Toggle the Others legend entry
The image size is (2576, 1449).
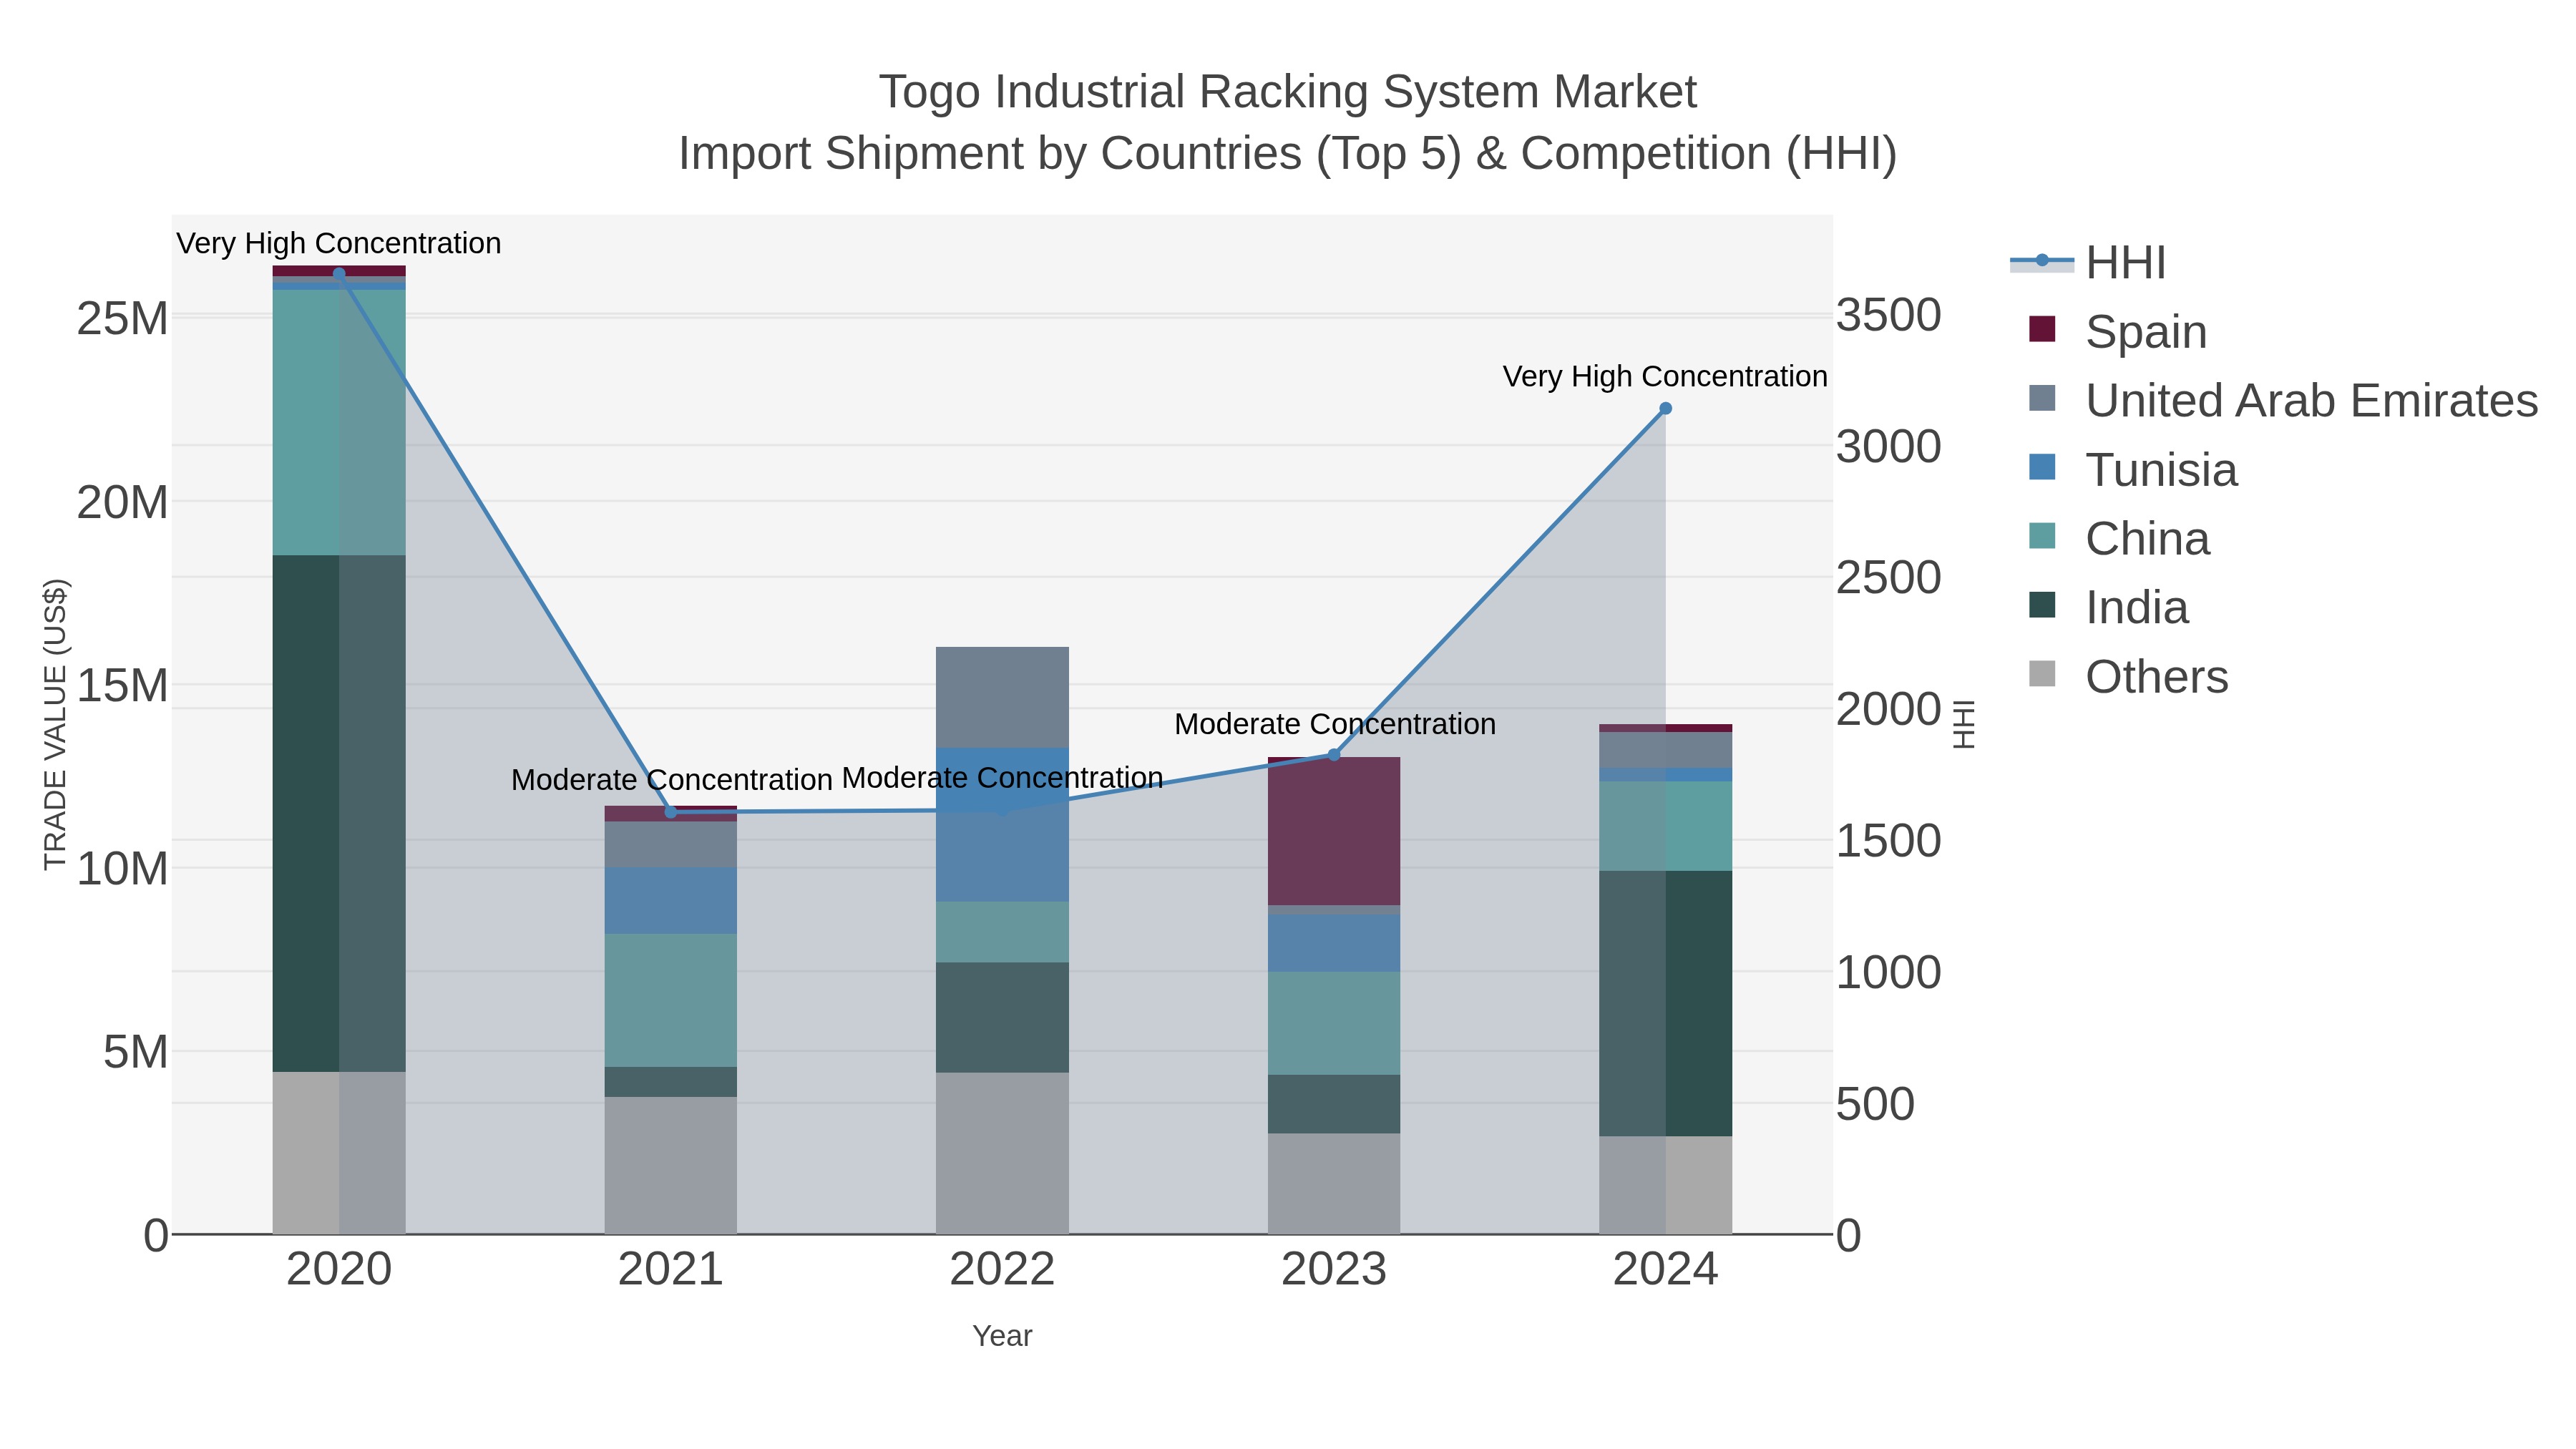coord(2129,676)
